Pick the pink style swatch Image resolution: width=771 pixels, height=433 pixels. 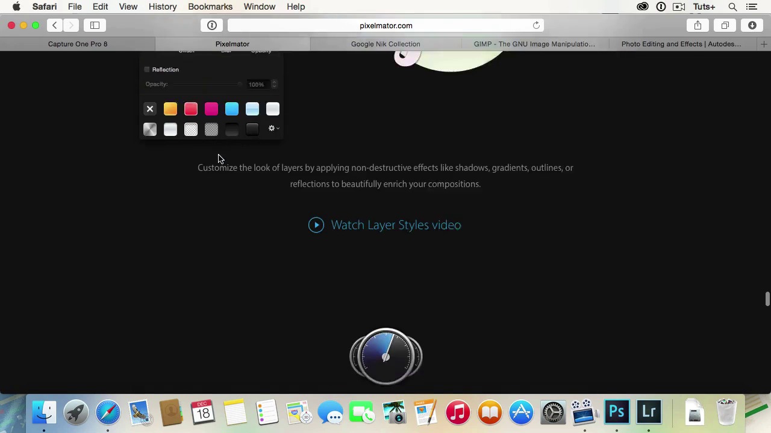point(211,109)
